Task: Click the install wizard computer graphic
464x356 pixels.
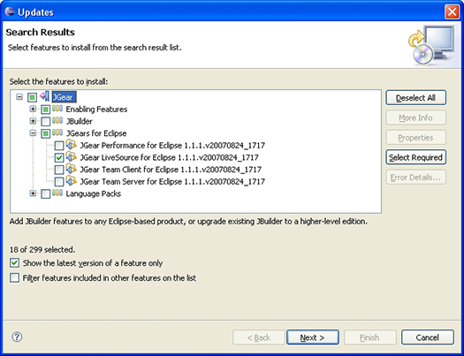Action: (431, 45)
